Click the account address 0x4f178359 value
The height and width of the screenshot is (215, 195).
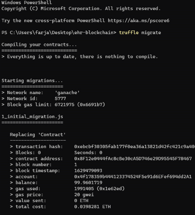point(133,177)
